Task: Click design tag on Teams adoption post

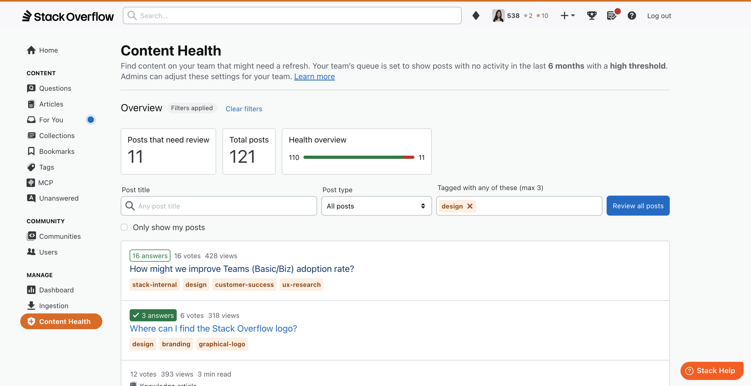Action: tap(196, 285)
